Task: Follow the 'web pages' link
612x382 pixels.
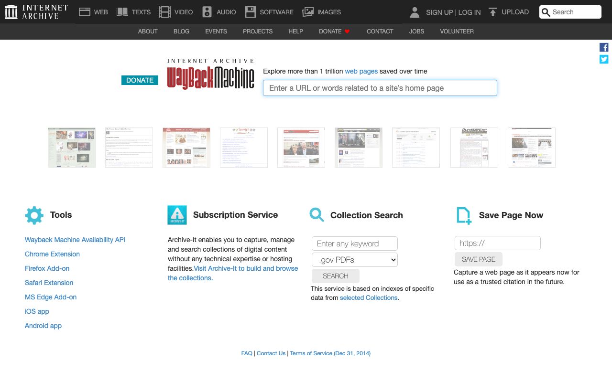Action: (x=361, y=71)
